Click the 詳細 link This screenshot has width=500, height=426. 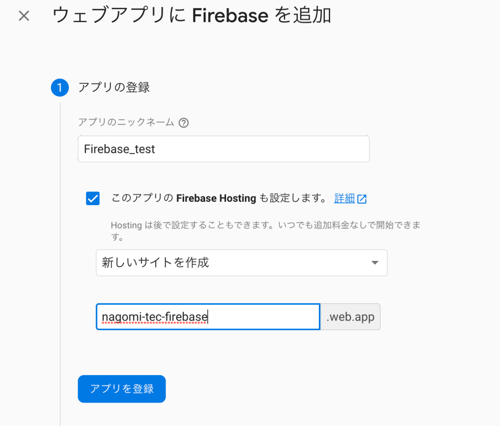tap(344, 198)
